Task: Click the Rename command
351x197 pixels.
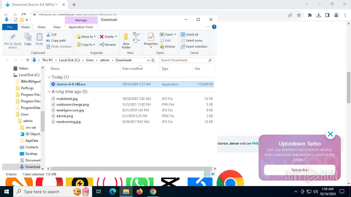Action: point(108,45)
